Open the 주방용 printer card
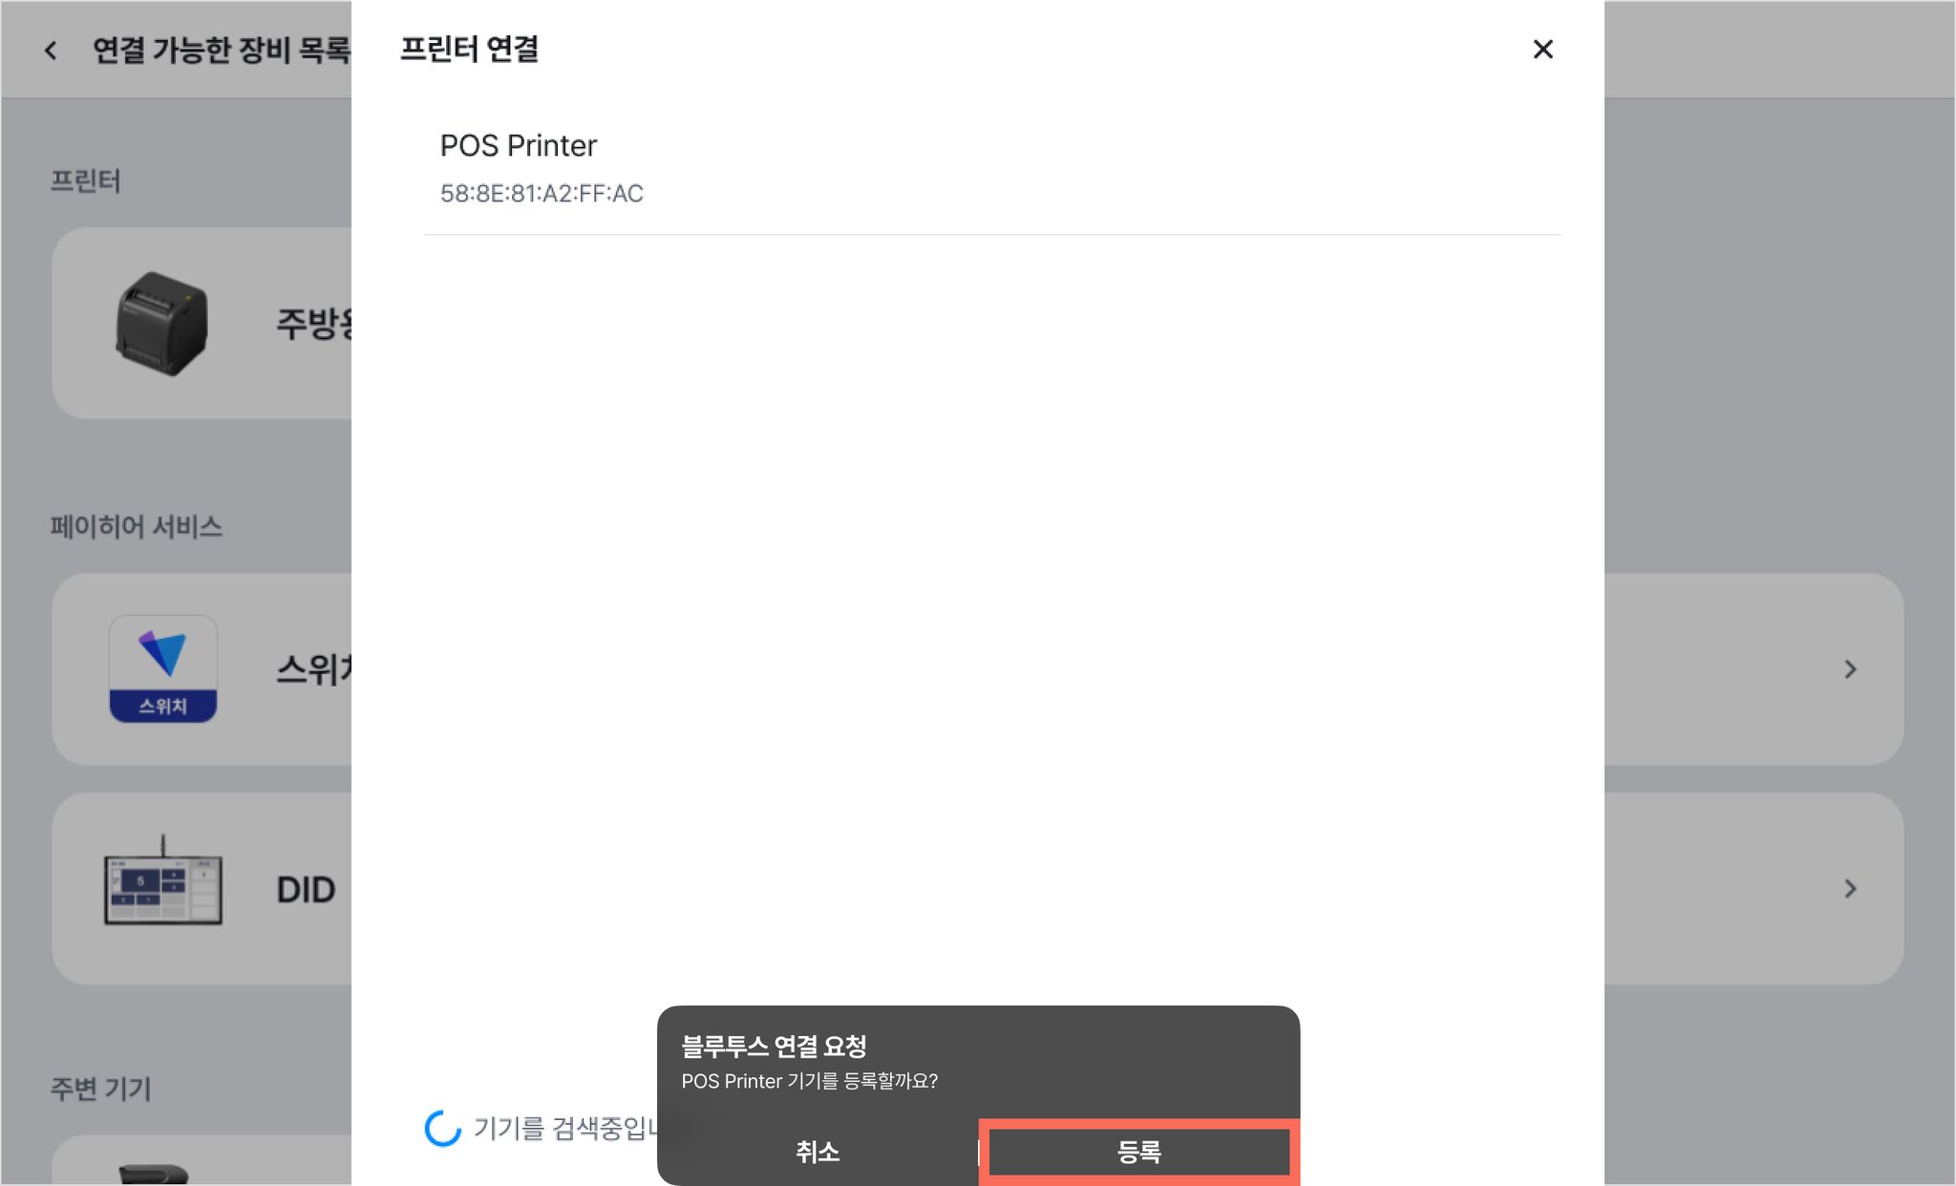 (202, 323)
